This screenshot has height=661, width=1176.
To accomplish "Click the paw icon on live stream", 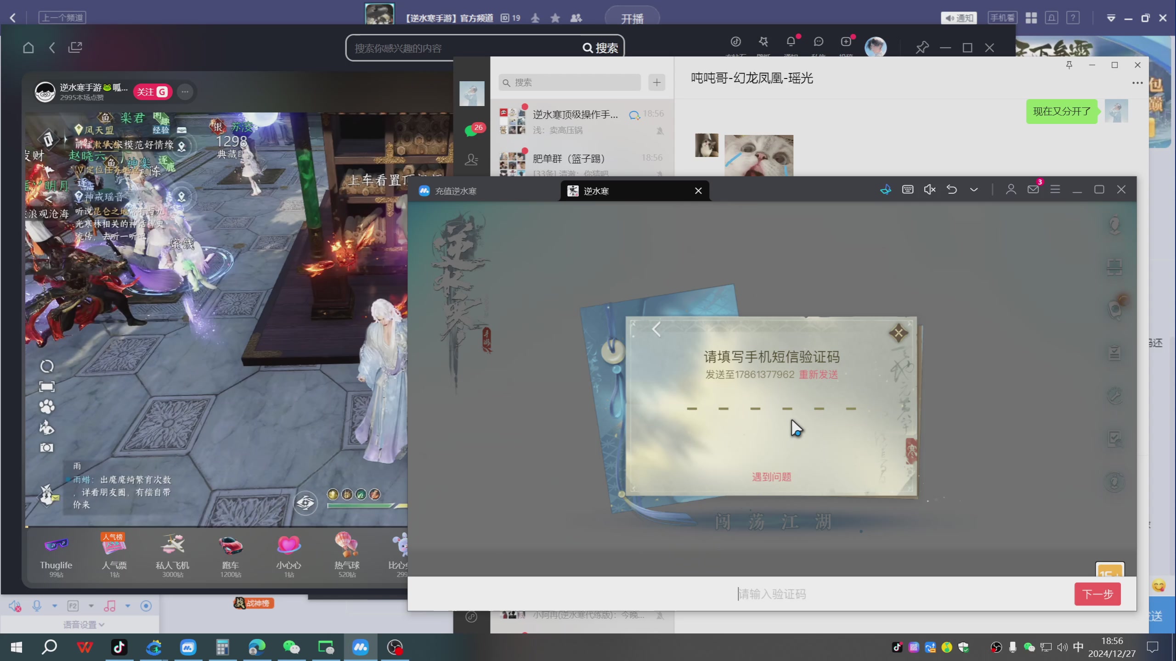I will click(47, 407).
